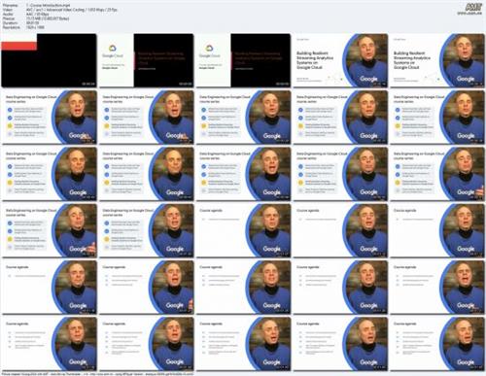Click the white Google text in the fourth thumbnail

point(368,79)
